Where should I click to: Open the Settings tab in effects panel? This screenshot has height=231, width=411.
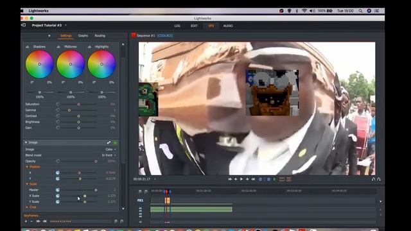click(66, 36)
